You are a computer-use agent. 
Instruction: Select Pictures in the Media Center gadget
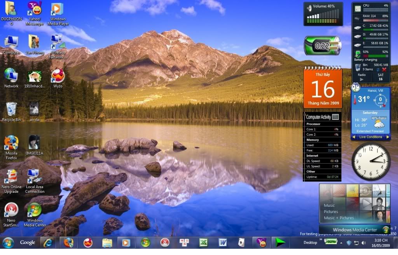[331, 211]
